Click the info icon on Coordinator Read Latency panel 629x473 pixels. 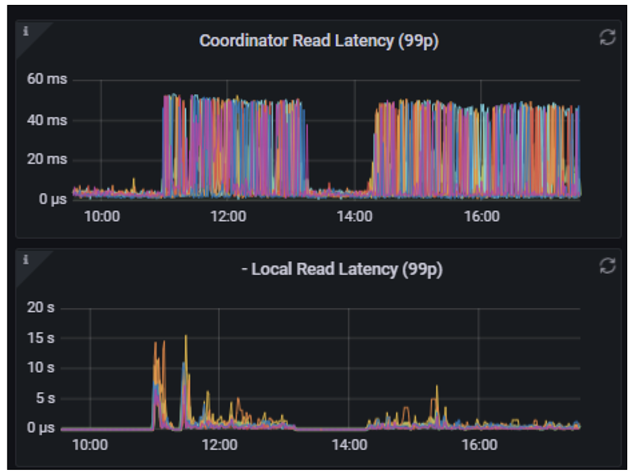(x=26, y=31)
